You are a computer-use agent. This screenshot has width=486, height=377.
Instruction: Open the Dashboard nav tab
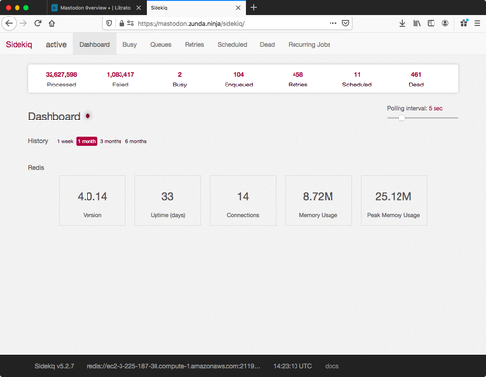click(94, 44)
